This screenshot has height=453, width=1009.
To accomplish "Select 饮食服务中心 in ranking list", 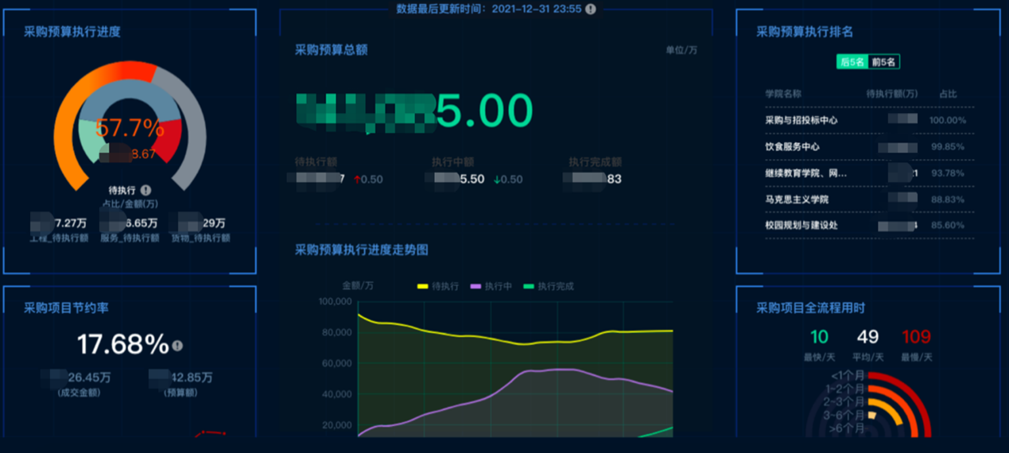I will click(x=792, y=147).
